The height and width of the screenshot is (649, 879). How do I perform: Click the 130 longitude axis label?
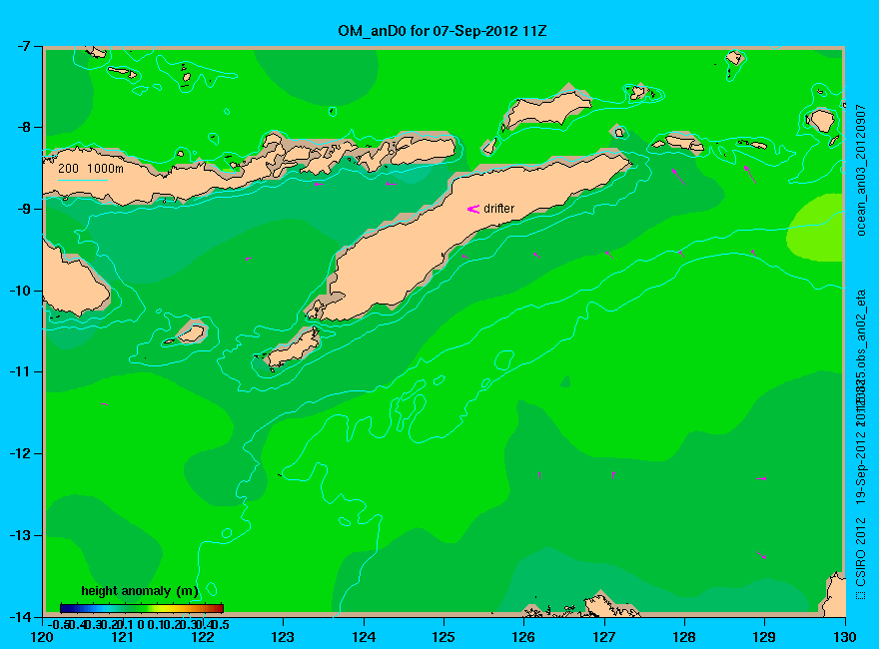[x=845, y=637]
